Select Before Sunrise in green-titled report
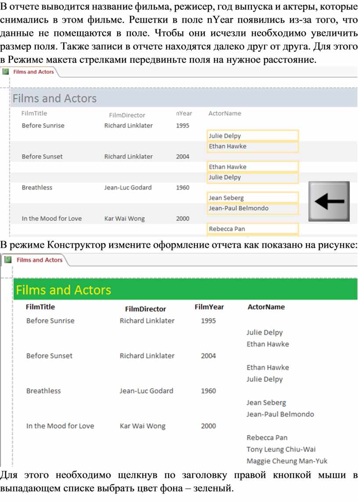The height and width of the screenshot is (502, 358). click(50, 320)
